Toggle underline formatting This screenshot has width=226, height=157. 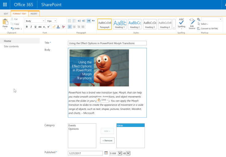point(35,27)
